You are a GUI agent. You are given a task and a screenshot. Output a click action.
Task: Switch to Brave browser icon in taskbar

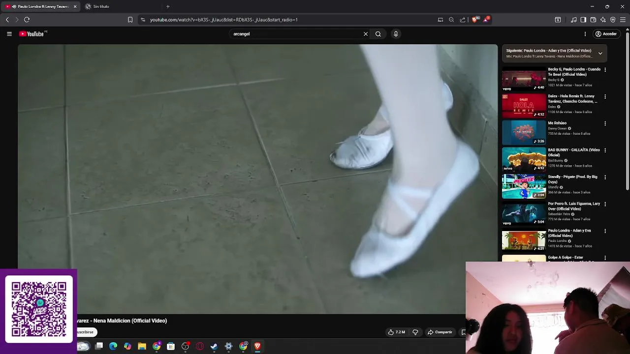click(257, 347)
